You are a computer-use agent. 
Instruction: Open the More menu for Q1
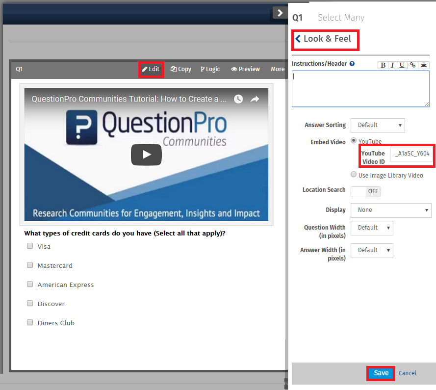coord(278,69)
